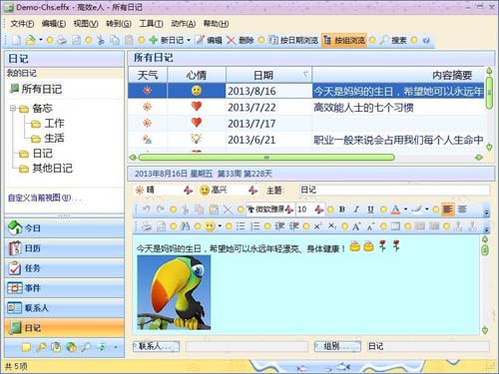Open the 工具(T) menu
The width and height of the screenshot is (499, 374).
151,24
